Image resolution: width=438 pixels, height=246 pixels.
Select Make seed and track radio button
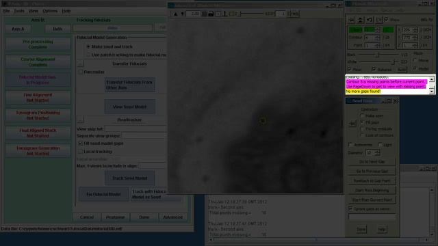[88, 46]
